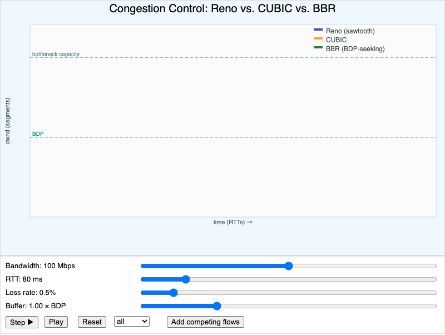Click the 'RTT: 80 ms' label
Image resolution: width=445 pixels, height=335 pixels.
[x=24, y=279]
